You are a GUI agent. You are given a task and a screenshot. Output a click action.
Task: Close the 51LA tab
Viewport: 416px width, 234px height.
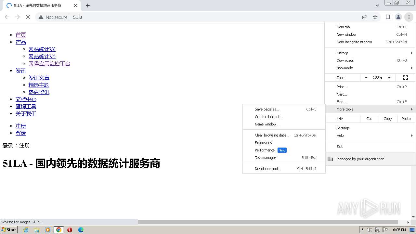75,6
